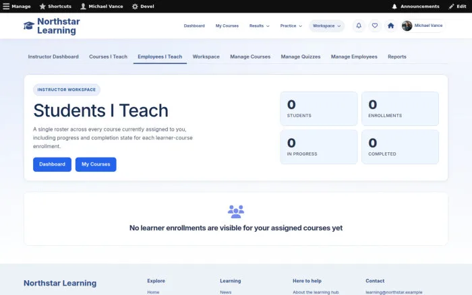The height and width of the screenshot is (295, 472).
Task: Click the learners group icon in empty state
Action: point(236,211)
